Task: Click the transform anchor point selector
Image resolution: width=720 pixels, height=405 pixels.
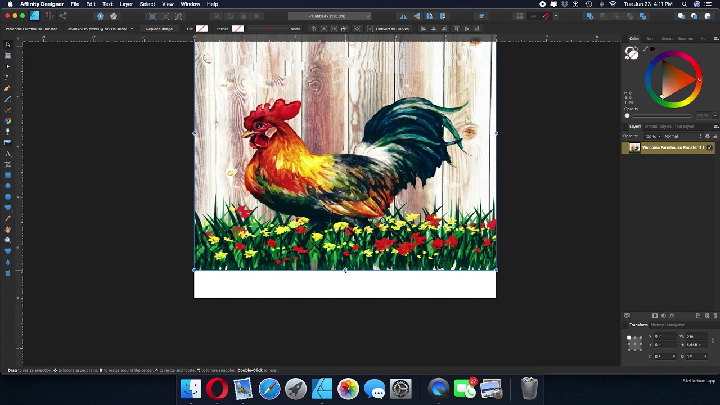Action: [x=634, y=343]
